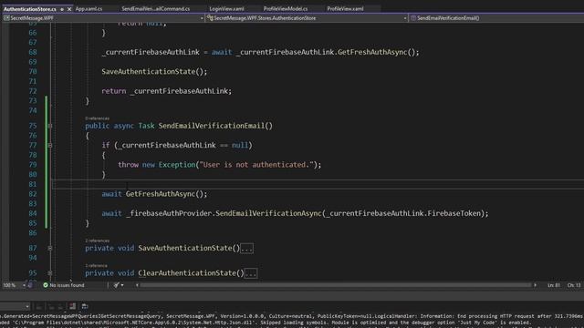Viewport: 584px width, 328px height.
Task: Click the references CodeLens above SendEmailVerificationEmail
Action: click(97, 118)
